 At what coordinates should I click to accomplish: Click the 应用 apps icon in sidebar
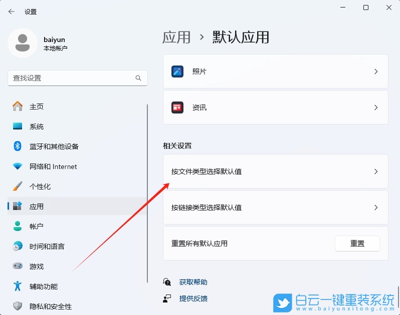coord(18,206)
